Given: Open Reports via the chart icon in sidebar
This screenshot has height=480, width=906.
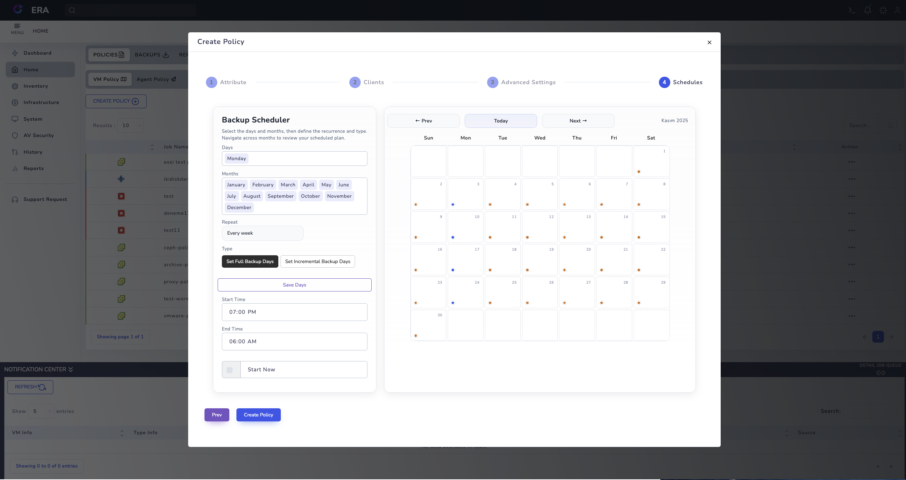Looking at the screenshot, I should (x=15, y=168).
